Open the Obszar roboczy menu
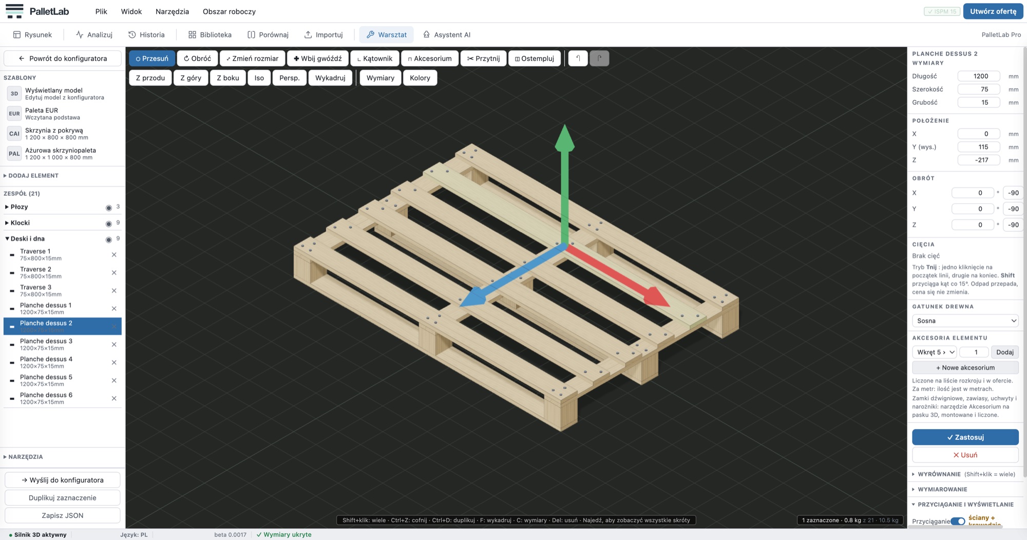Image resolution: width=1027 pixels, height=540 pixels. tap(229, 11)
